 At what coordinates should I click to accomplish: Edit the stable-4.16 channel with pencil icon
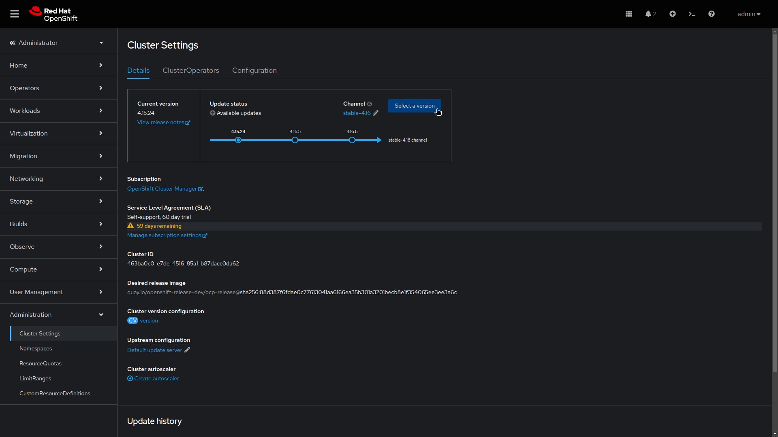click(x=376, y=113)
